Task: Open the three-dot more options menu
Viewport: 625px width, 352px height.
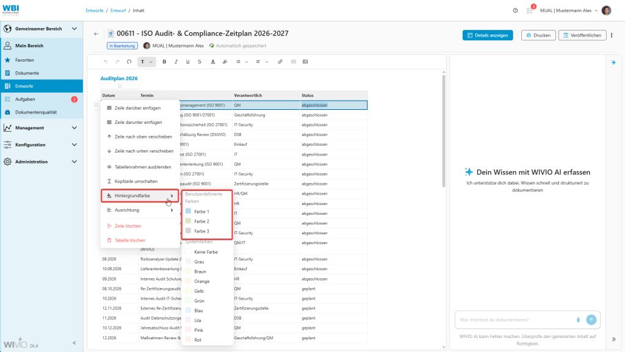Action: [x=612, y=35]
